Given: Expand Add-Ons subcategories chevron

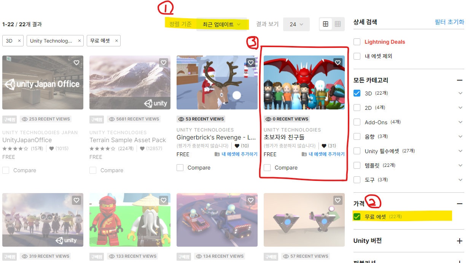Looking at the screenshot, I should click(460, 122).
